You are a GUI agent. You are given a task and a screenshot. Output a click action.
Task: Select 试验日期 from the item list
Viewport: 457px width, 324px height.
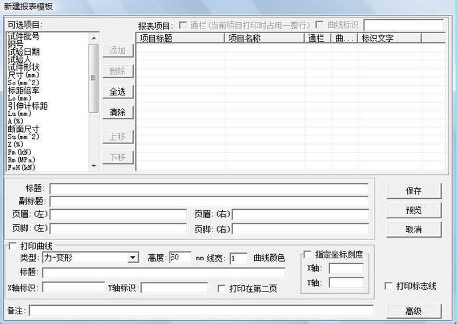[x=23, y=52]
